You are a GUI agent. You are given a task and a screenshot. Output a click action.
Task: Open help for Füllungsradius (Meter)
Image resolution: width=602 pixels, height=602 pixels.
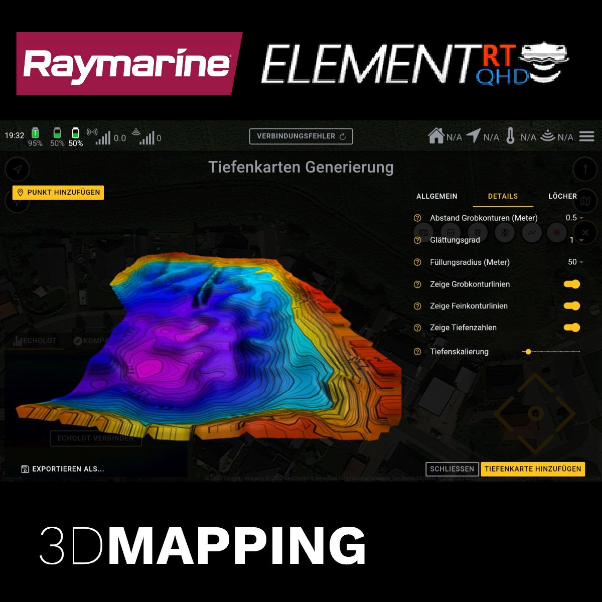417,262
